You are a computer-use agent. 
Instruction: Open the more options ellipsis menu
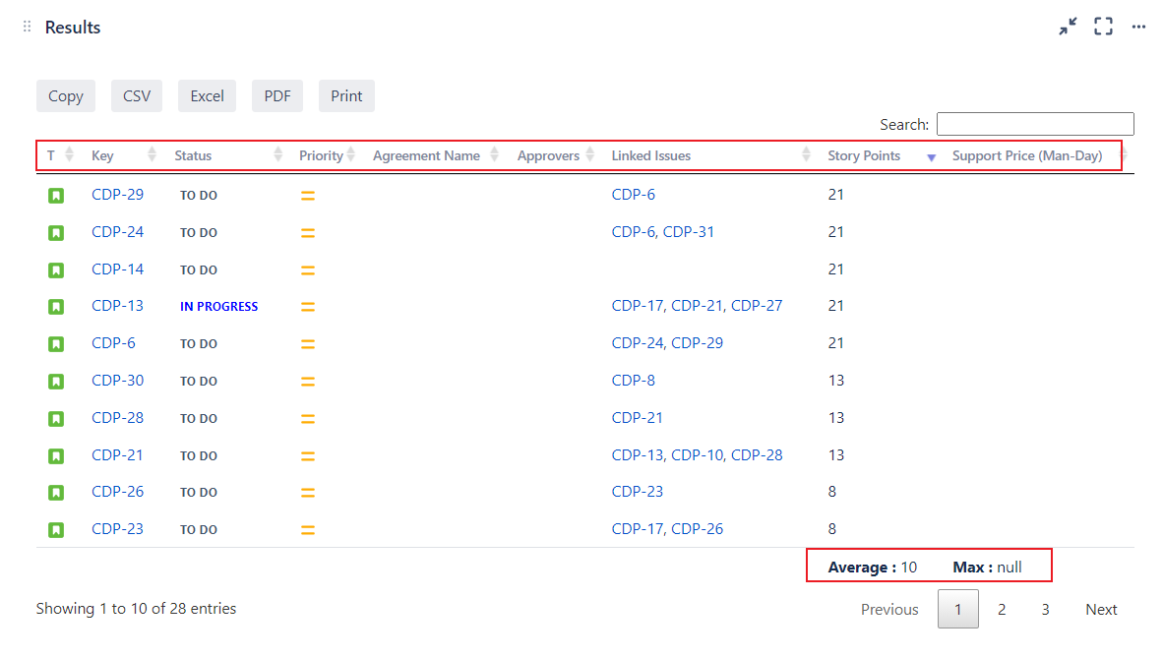(x=1138, y=27)
